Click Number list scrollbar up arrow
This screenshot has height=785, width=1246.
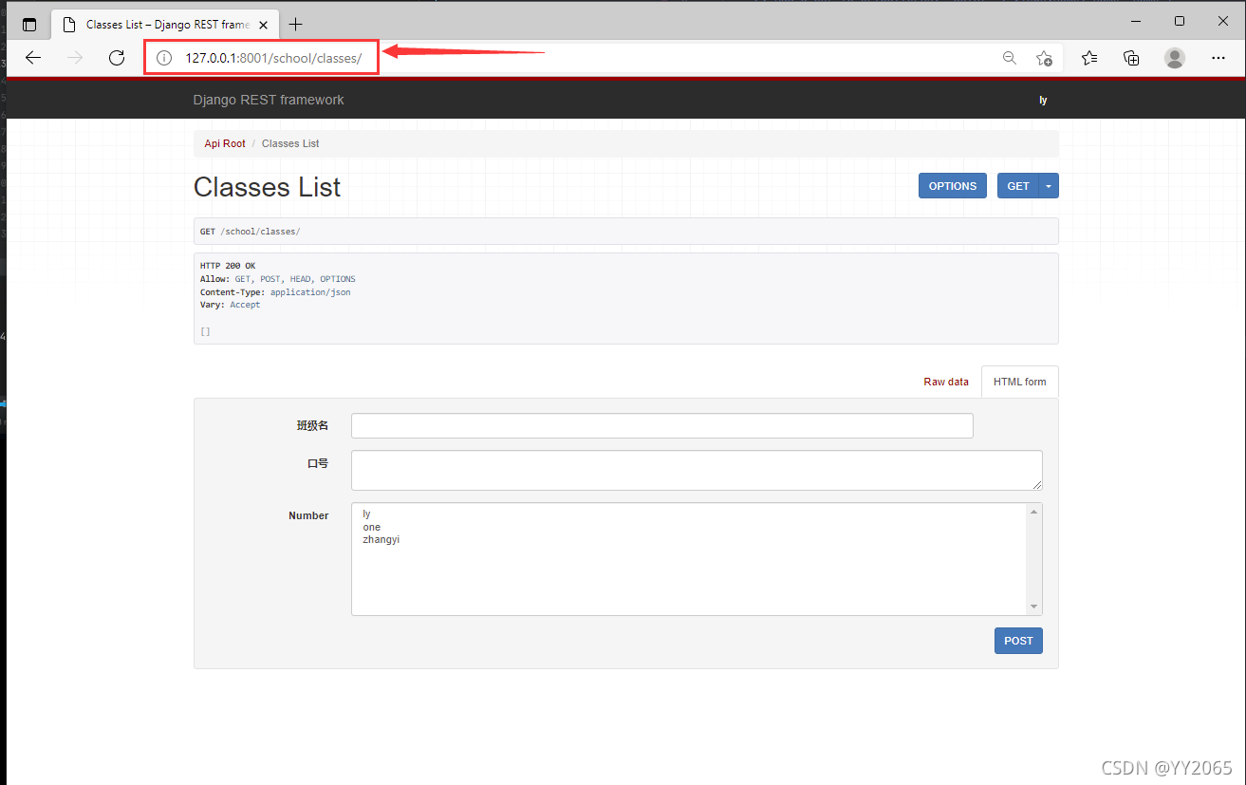pos(1034,512)
